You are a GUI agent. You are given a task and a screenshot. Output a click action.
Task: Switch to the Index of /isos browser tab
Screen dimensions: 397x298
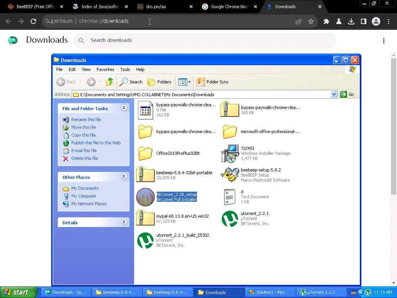coord(100,7)
